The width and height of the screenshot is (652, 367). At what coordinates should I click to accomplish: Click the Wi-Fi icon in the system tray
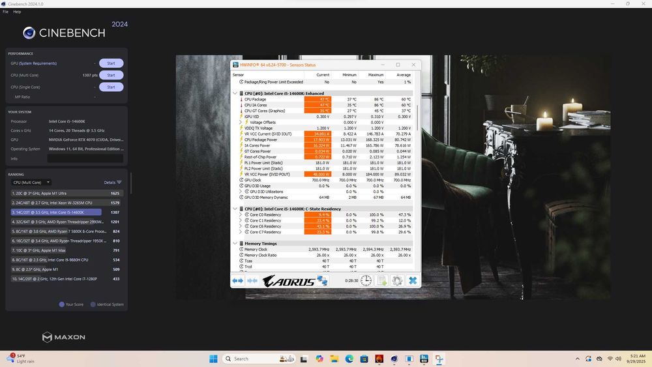click(x=610, y=359)
